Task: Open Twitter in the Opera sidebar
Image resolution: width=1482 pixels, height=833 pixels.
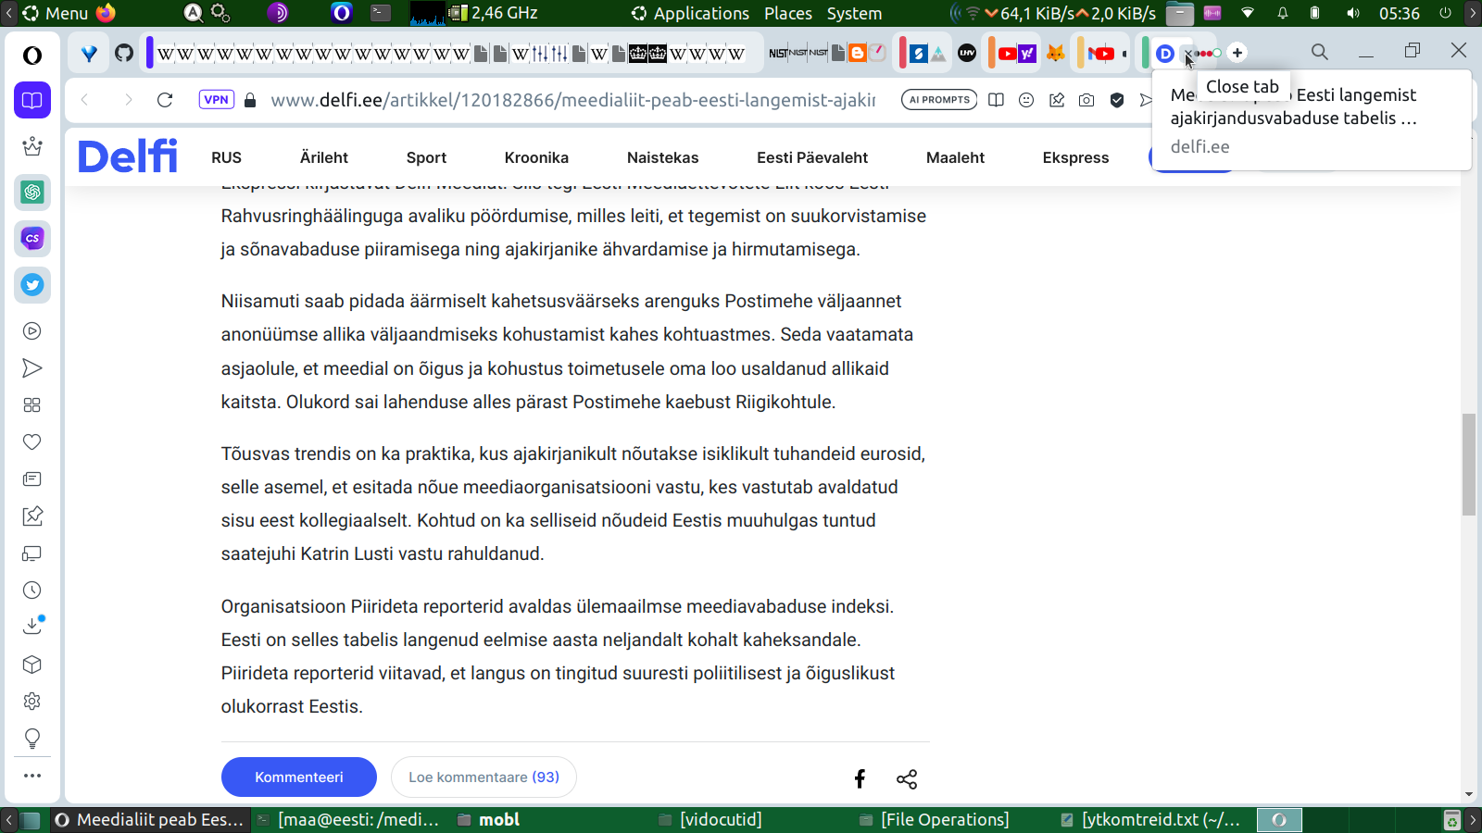Action: point(32,285)
